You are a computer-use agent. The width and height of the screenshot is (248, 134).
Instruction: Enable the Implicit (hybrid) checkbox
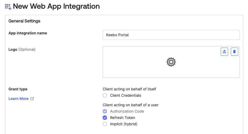point(105,124)
